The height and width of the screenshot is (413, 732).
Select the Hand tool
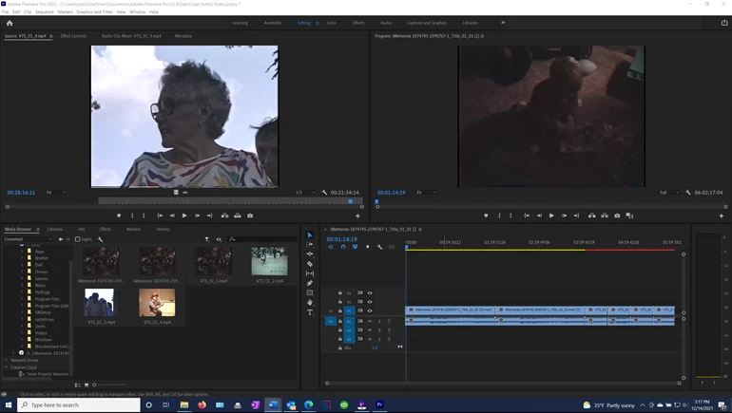310,303
